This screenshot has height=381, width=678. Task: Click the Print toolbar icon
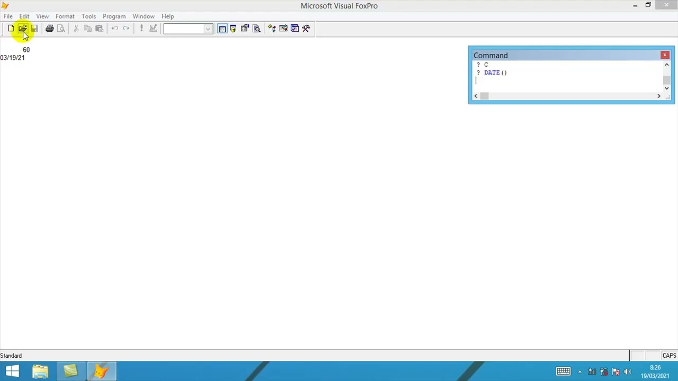click(49, 29)
